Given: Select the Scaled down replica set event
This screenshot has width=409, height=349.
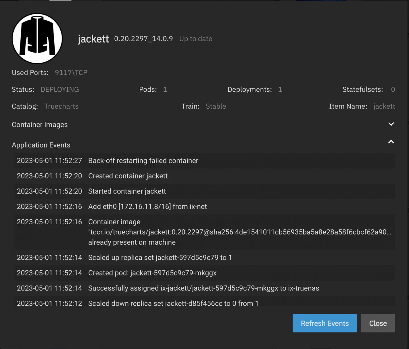Looking at the screenshot, I should [205, 301].
